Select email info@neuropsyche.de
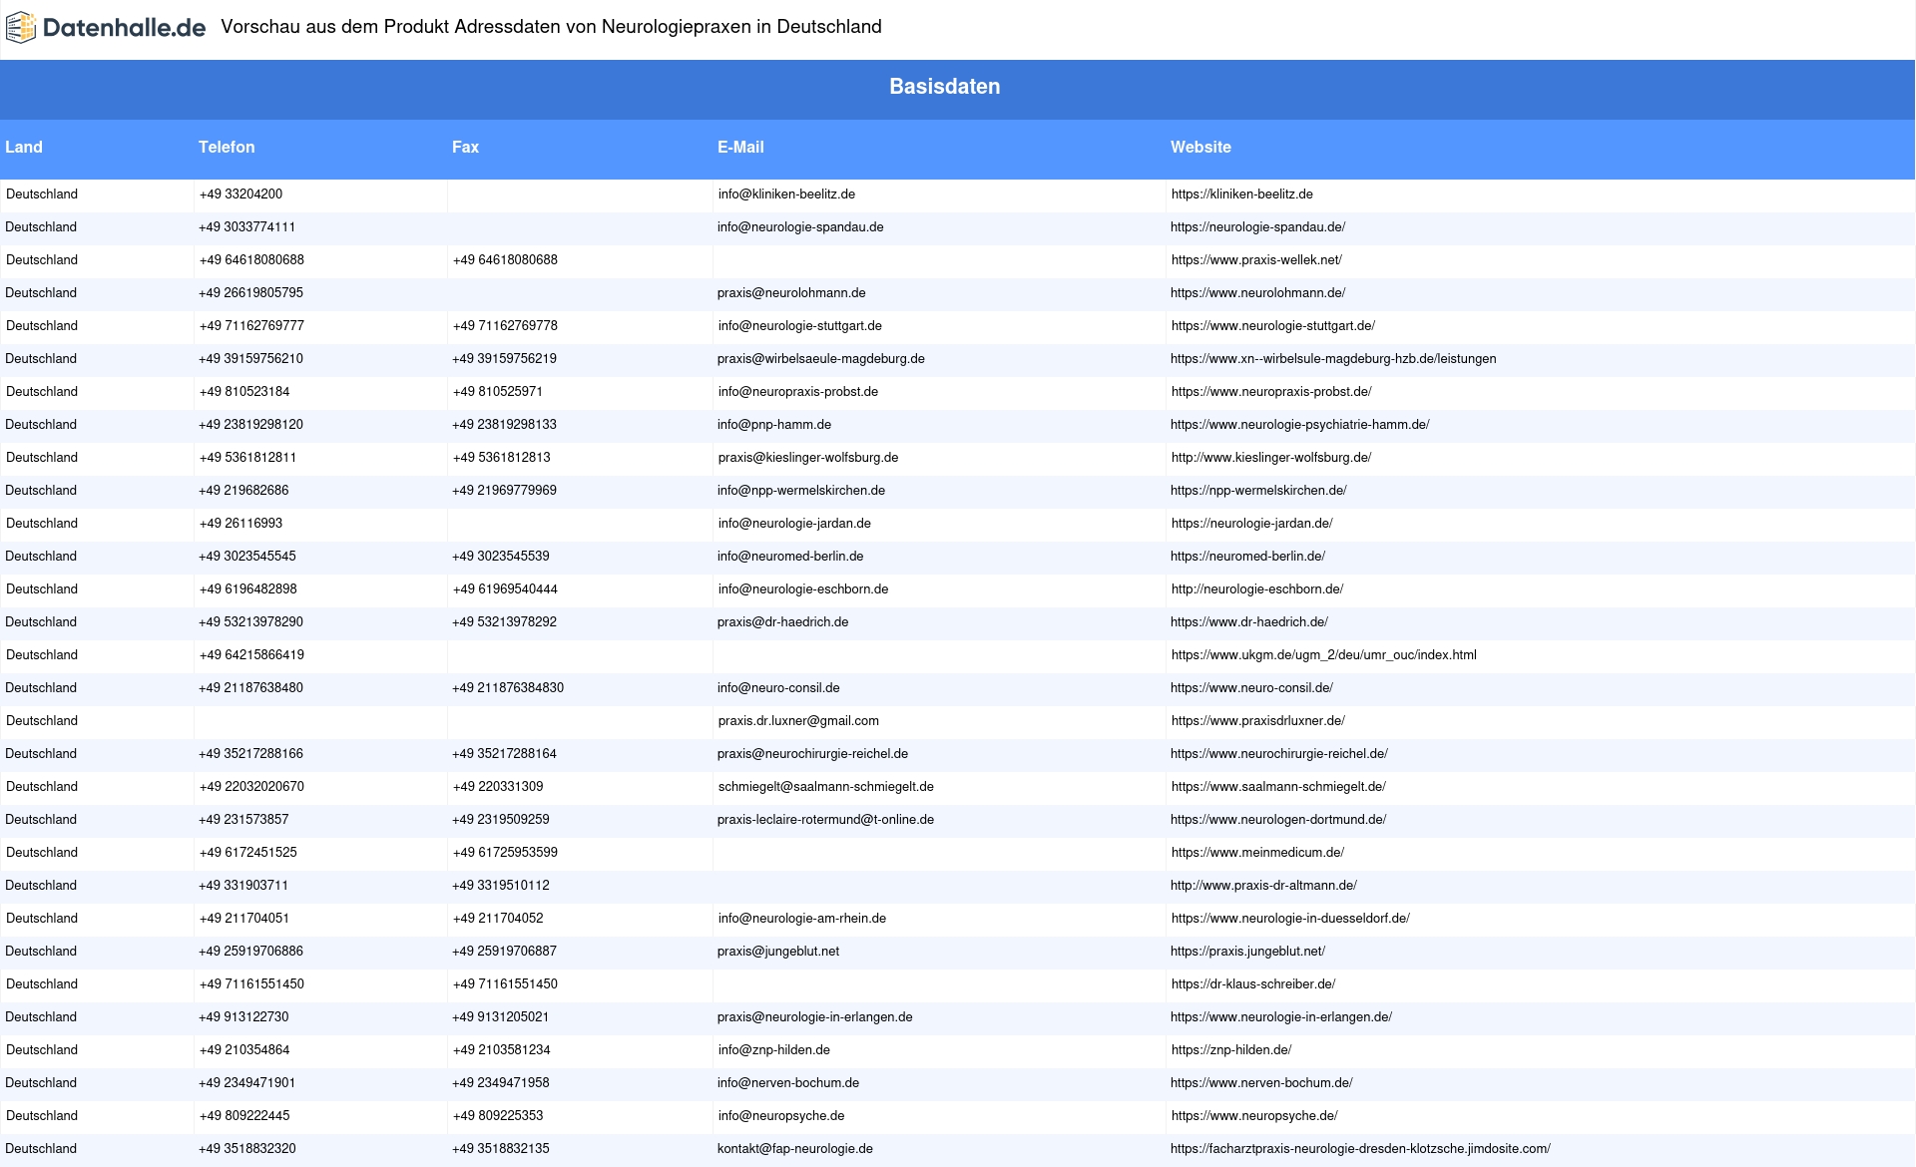Screen dimensions: 1916x1167 pos(781,1116)
